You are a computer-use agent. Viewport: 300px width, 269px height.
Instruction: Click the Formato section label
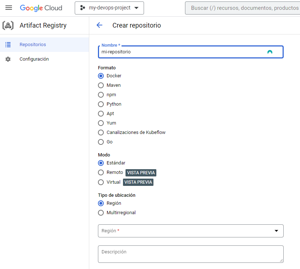107,68
